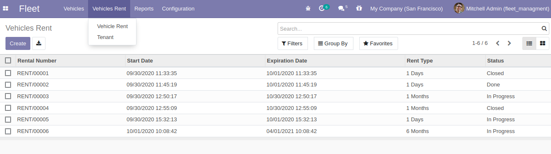Select Tenant from the Vehicles Rent menu
The width and height of the screenshot is (551, 154).
[x=105, y=37]
